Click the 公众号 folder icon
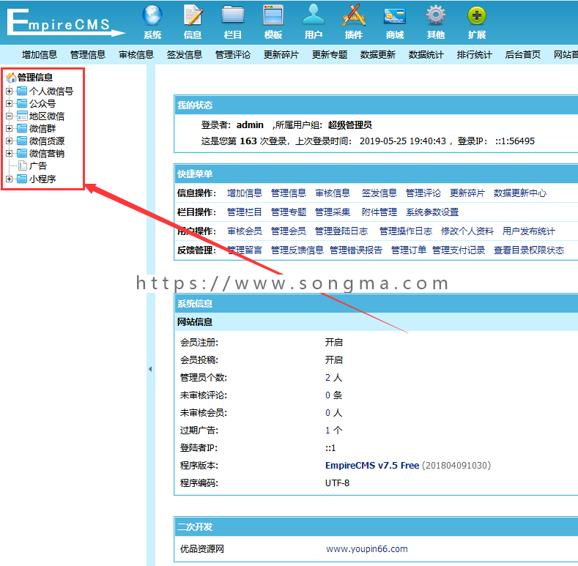This screenshot has height=566, width=578. click(22, 103)
